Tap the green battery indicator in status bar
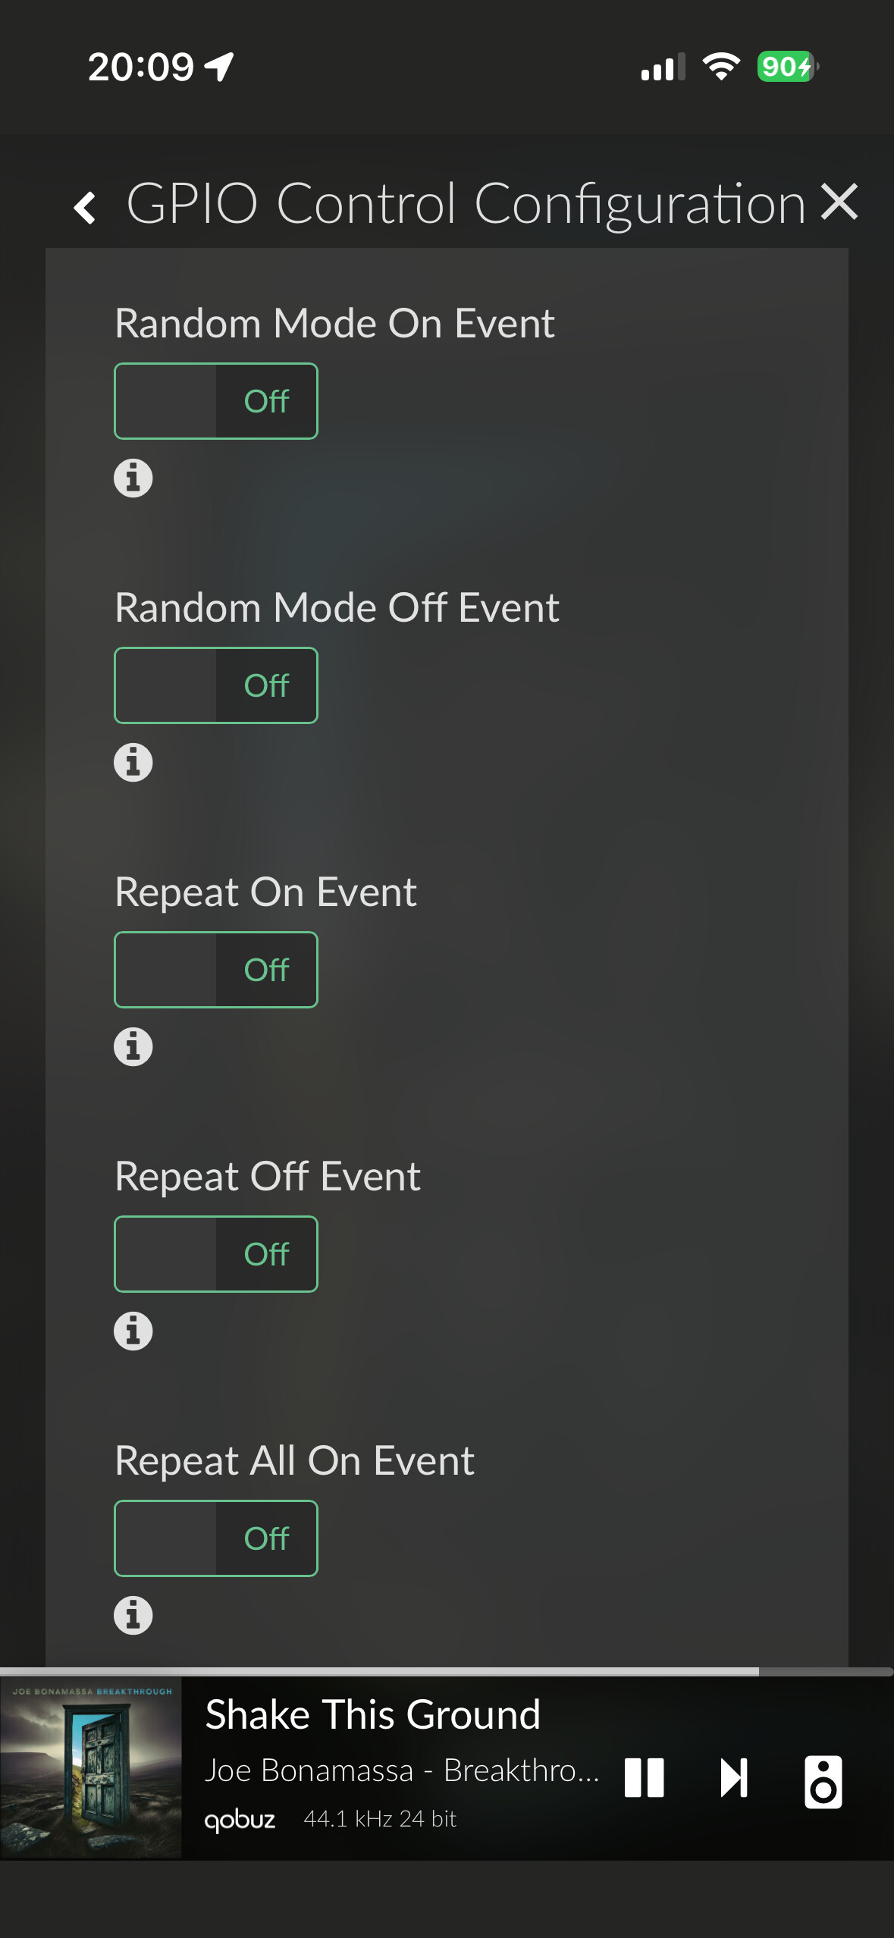This screenshot has width=894, height=1938. pos(787,67)
